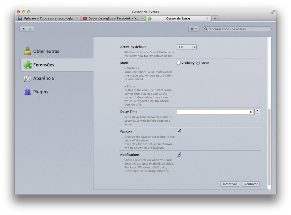Image resolution: width=291 pixels, height=215 pixels.
Task: Go back with the left arrow button
Action: (23, 29)
